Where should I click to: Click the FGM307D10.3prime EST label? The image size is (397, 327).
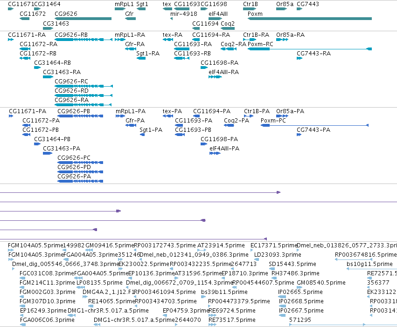(x=48, y=301)
